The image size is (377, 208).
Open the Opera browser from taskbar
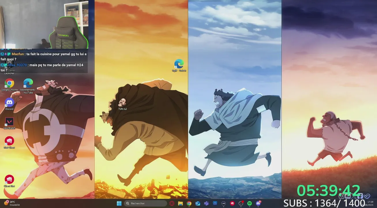[172, 203]
